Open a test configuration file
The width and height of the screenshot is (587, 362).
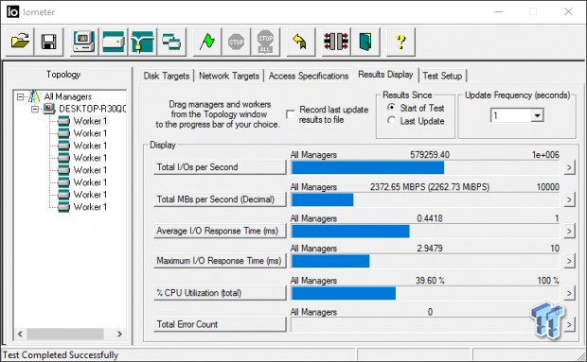tap(20, 42)
